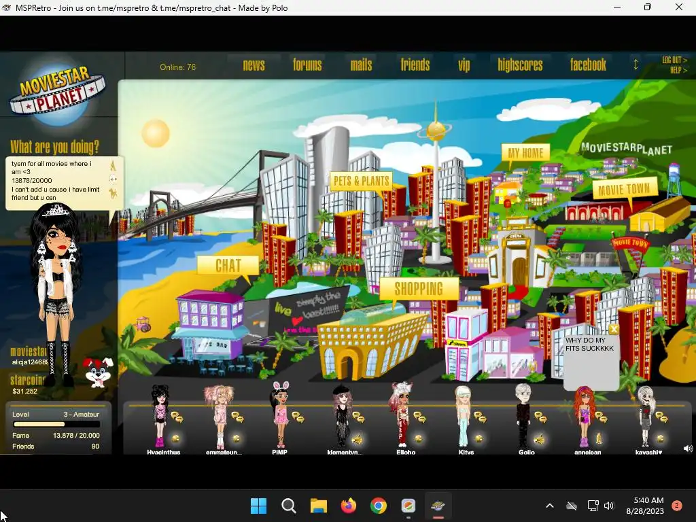
Task: Select the Gojio friend avatar
Action: 523,416
